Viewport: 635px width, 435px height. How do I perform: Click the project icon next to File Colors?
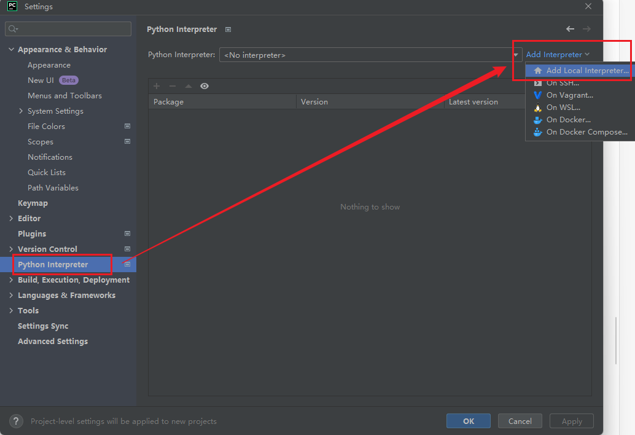point(127,126)
